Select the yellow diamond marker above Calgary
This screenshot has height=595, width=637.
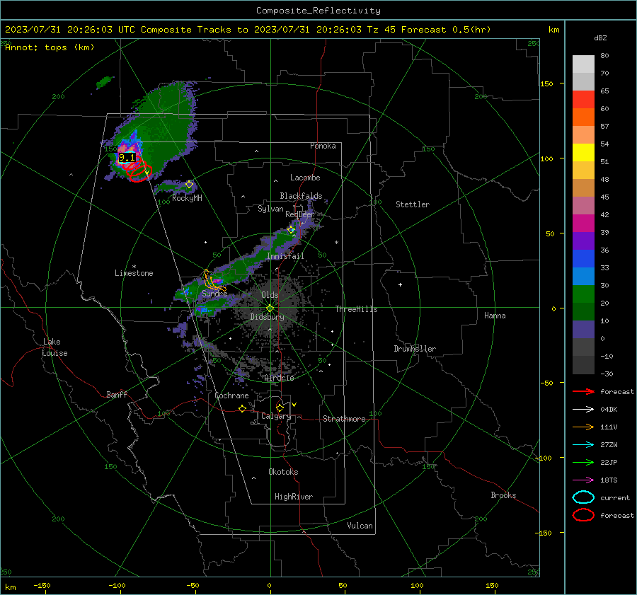(280, 408)
